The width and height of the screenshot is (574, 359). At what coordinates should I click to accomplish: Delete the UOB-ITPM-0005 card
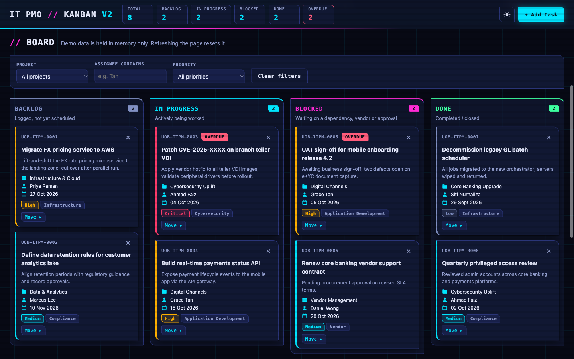[x=409, y=138]
